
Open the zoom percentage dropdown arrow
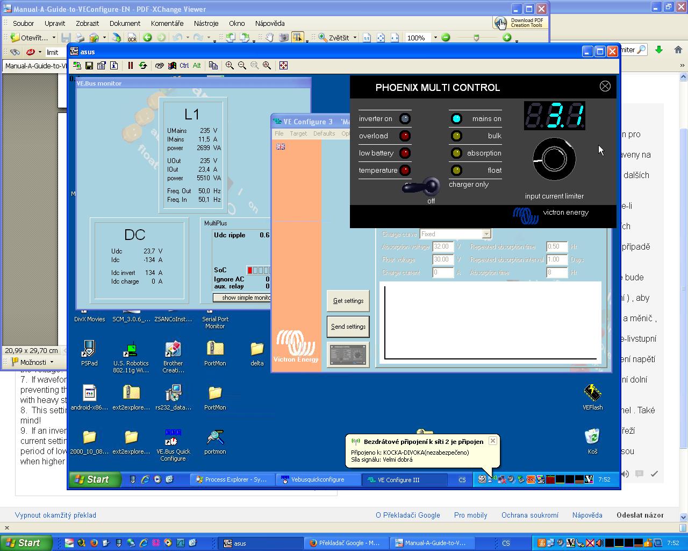pos(434,38)
